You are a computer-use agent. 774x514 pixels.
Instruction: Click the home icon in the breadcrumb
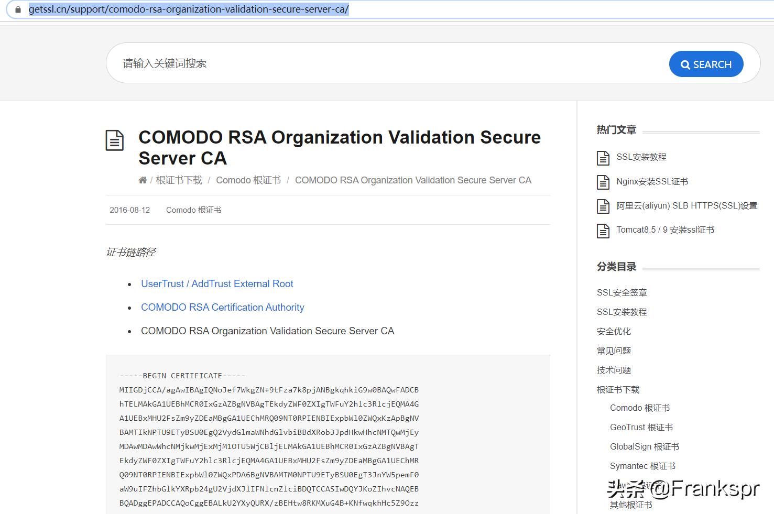(142, 179)
